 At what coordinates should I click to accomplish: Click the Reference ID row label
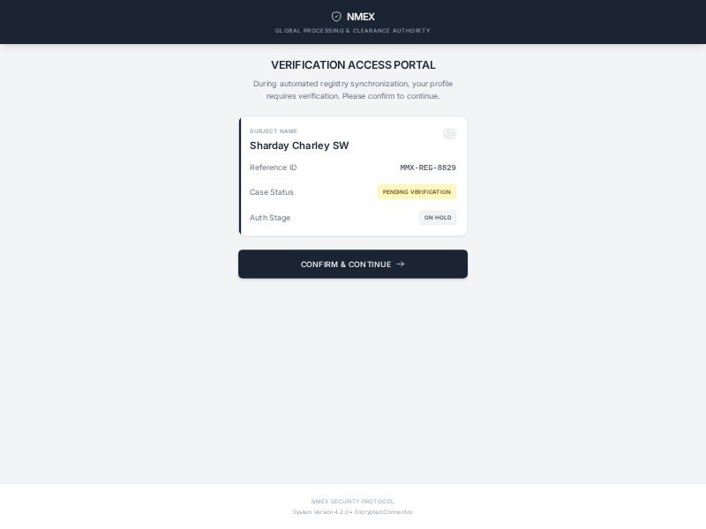tap(273, 168)
